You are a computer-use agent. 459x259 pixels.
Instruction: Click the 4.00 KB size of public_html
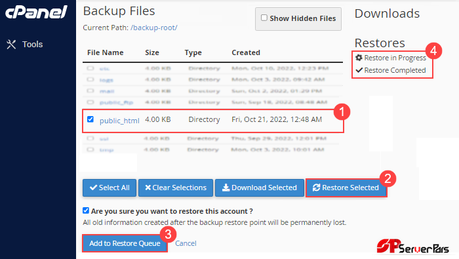point(158,119)
